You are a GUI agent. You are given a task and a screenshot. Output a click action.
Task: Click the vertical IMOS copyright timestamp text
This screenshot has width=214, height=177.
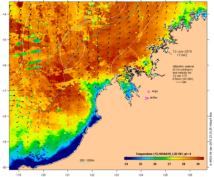click(x=211, y=139)
